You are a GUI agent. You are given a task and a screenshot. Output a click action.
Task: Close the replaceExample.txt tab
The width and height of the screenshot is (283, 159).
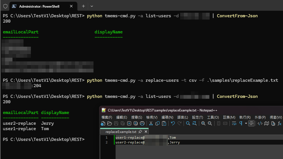point(146,132)
